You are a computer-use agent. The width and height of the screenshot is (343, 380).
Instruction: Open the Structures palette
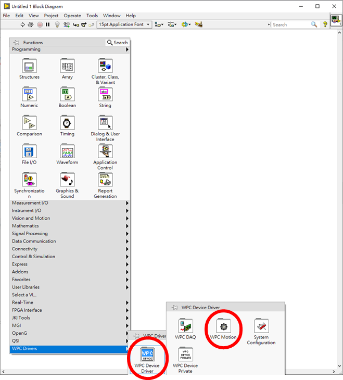click(29, 67)
